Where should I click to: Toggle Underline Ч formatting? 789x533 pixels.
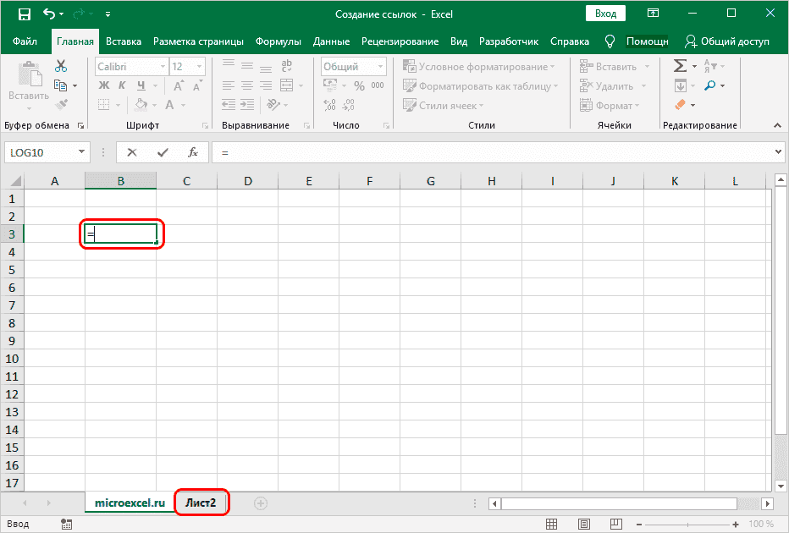pyautogui.click(x=141, y=85)
